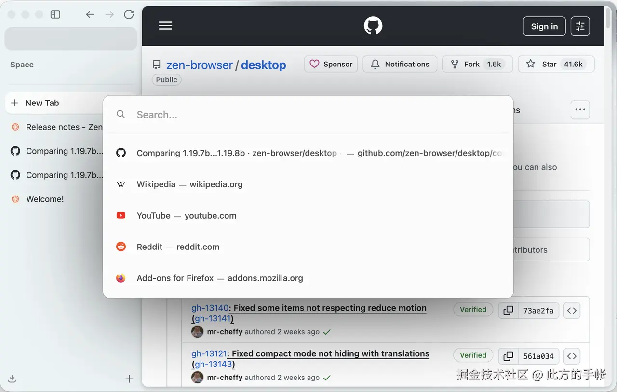Click the green check beside gh-13140 commit
The image size is (617, 392).
[327, 332]
